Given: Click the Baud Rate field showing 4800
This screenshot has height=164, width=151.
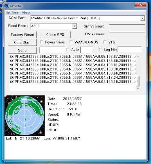Looking at the screenshot, I should click(54, 26).
